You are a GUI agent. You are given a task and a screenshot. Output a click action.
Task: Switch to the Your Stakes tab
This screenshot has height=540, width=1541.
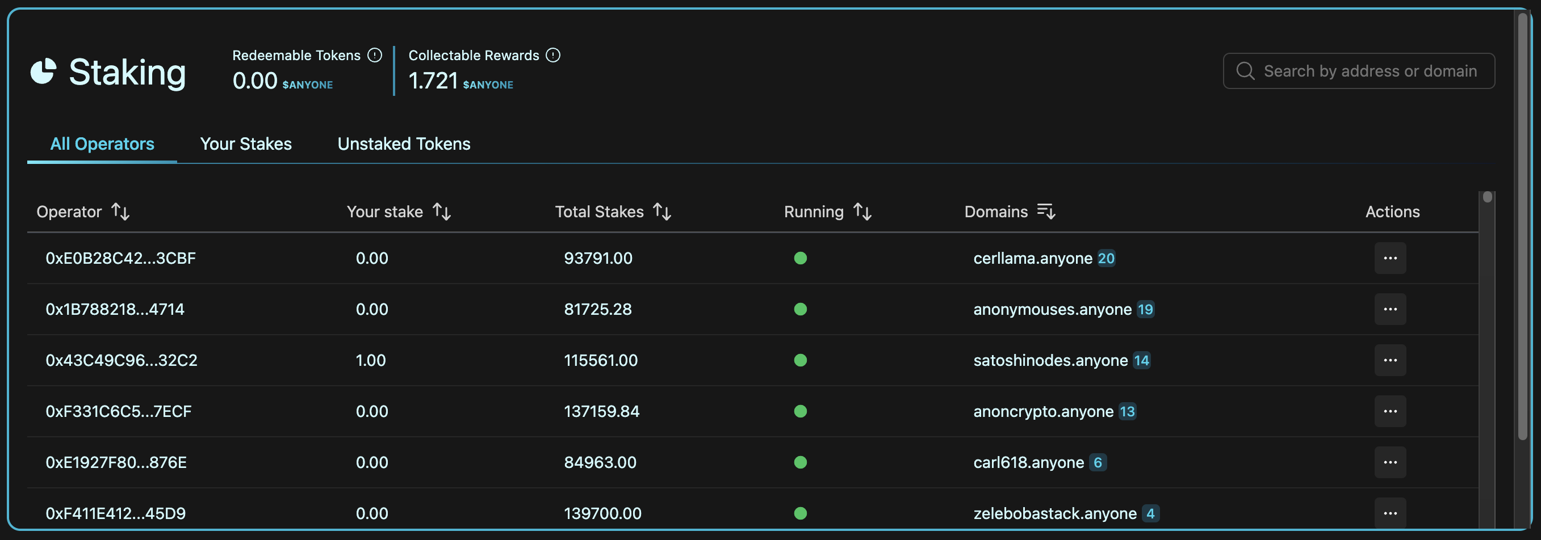[x=246, y=144]
